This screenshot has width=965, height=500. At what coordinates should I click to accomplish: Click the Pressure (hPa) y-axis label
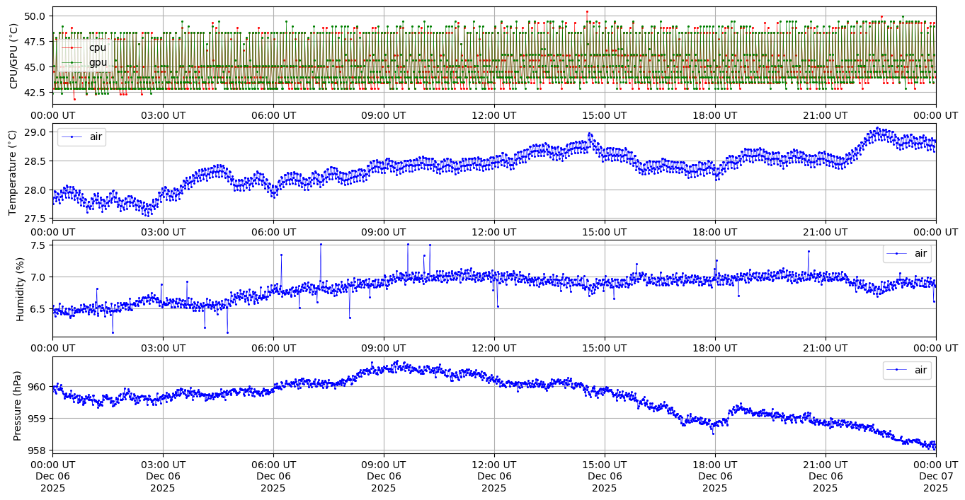coord(17,405)
